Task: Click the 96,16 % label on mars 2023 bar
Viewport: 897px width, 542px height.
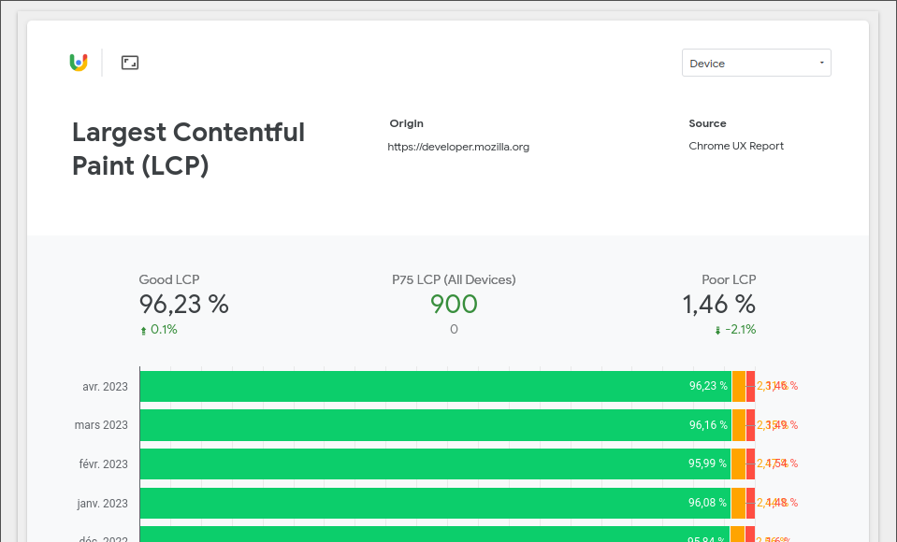Action: (709, 424)
